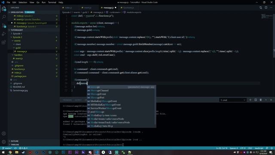The height and width of the screenshot is (155, 275).
Task: Switch to the functions.js editor tab
Action: point(128,8)
